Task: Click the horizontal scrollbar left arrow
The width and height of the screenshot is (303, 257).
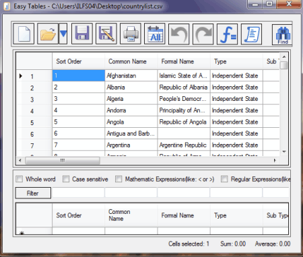Action: point(20,160)
